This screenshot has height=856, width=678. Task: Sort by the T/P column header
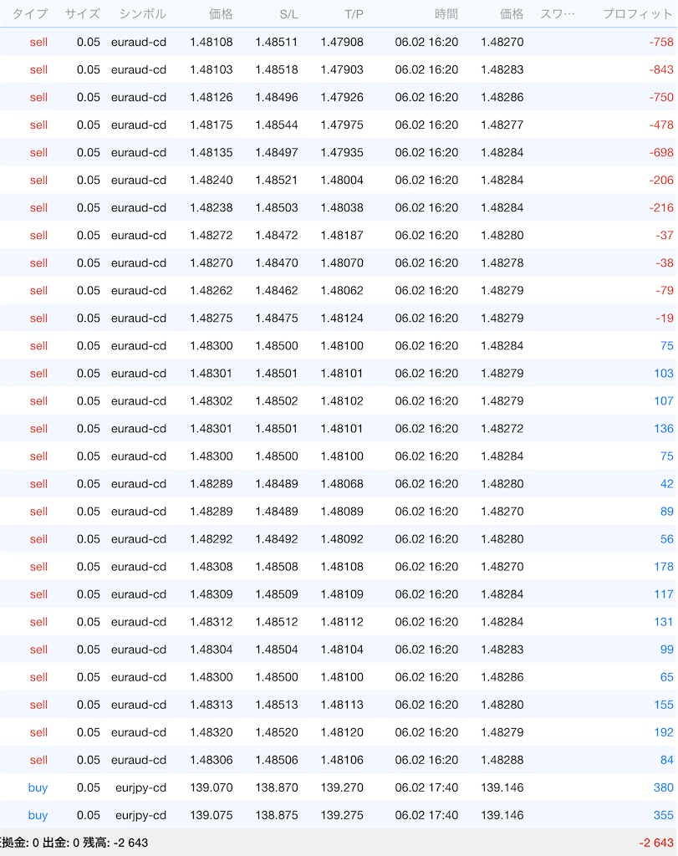(x=354, y=14)
